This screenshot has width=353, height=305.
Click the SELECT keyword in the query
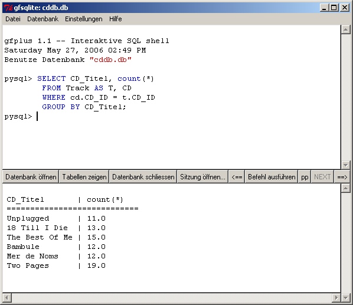(51, 78)
